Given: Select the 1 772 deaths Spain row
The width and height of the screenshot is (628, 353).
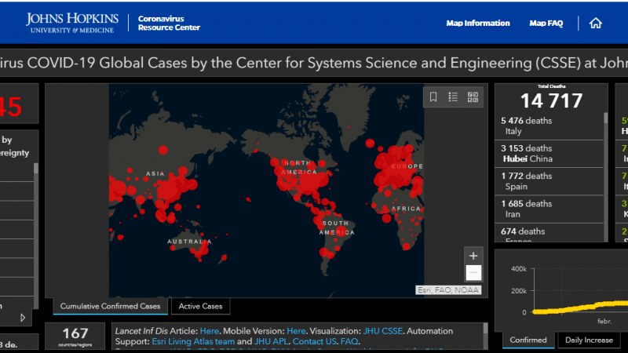Looking at the screenshot, I should tap(549, 181).
